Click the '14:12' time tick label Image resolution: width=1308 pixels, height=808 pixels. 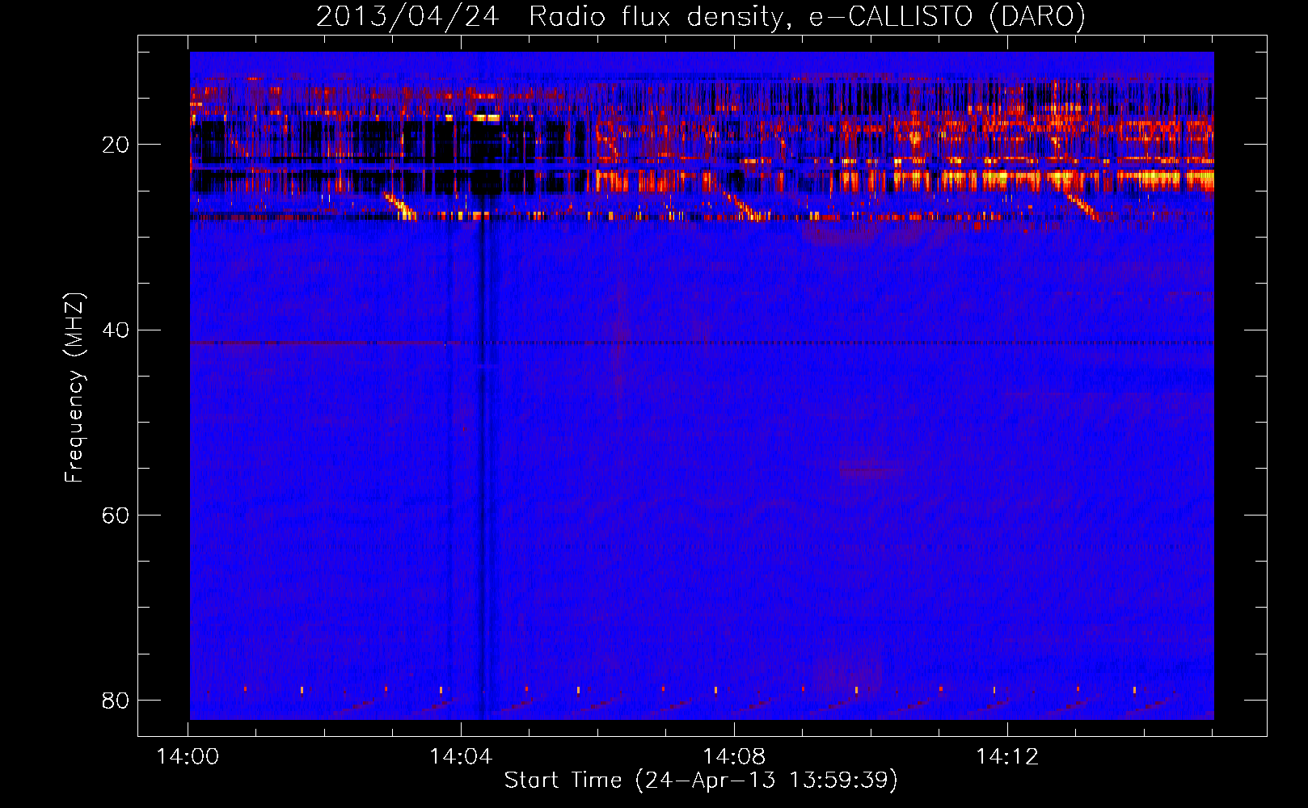pyautogui.click(x=1007, y=757)
